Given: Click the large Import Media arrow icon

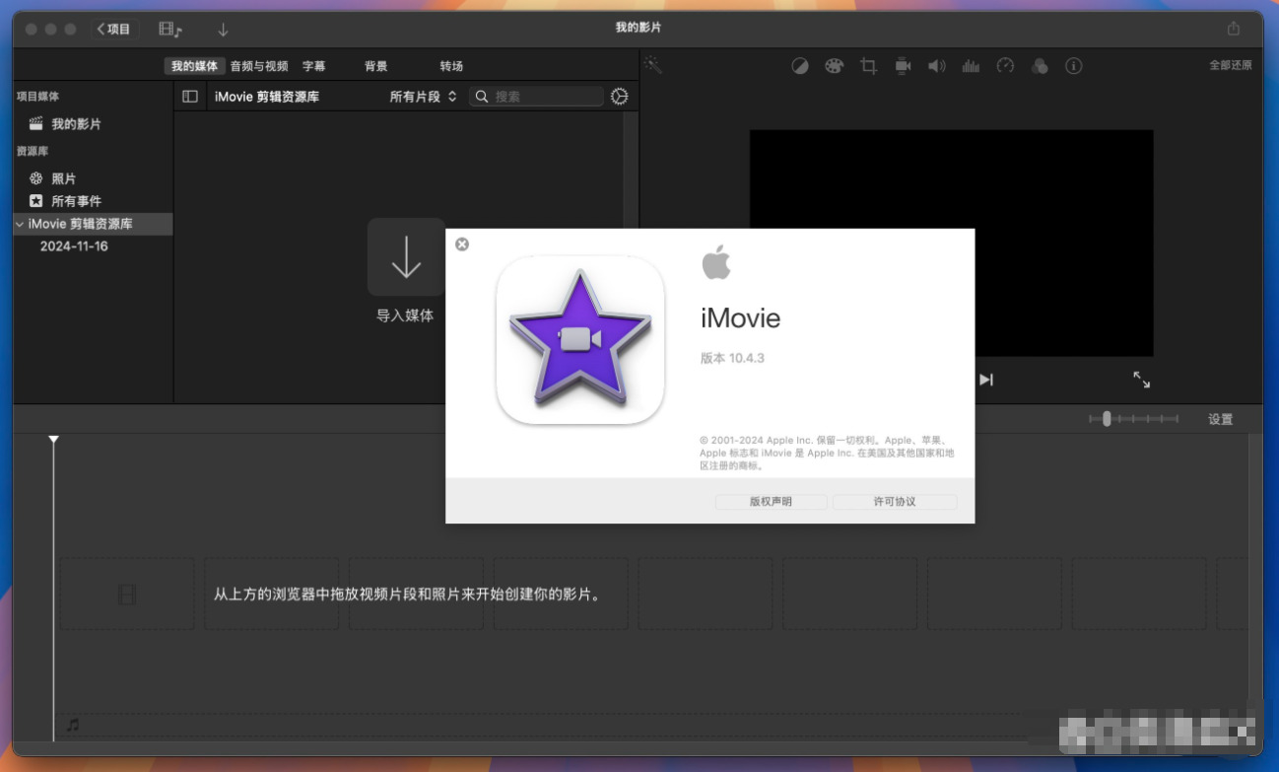Looking at the screenshot, I should click(x=406, y=257).
